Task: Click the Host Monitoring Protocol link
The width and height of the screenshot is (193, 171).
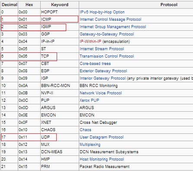Action: pyautogui.click(x=102, y=159)
